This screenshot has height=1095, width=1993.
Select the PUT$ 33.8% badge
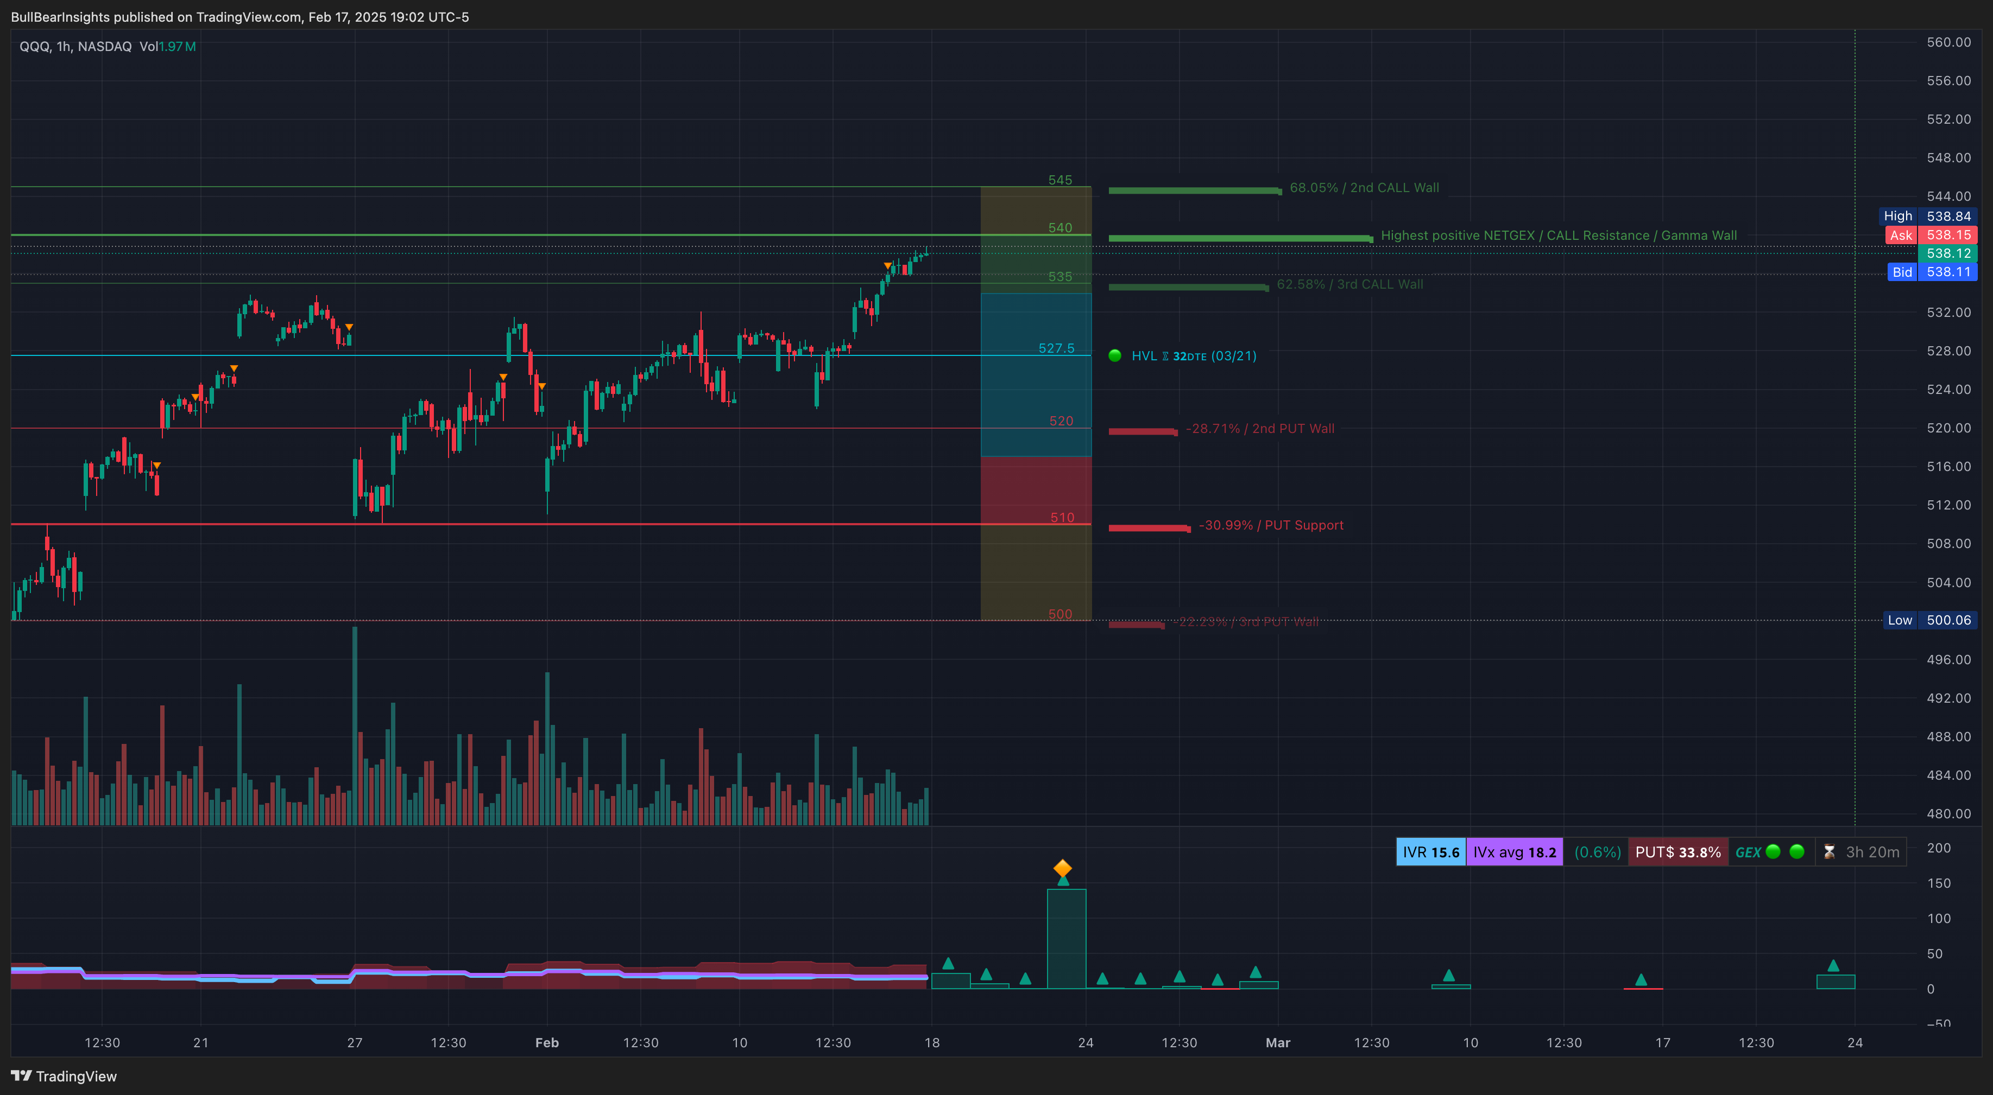click(1677, 851)
